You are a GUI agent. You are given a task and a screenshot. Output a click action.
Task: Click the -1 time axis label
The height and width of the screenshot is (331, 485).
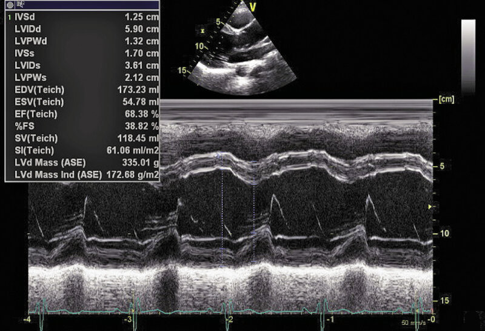[330, 319]
